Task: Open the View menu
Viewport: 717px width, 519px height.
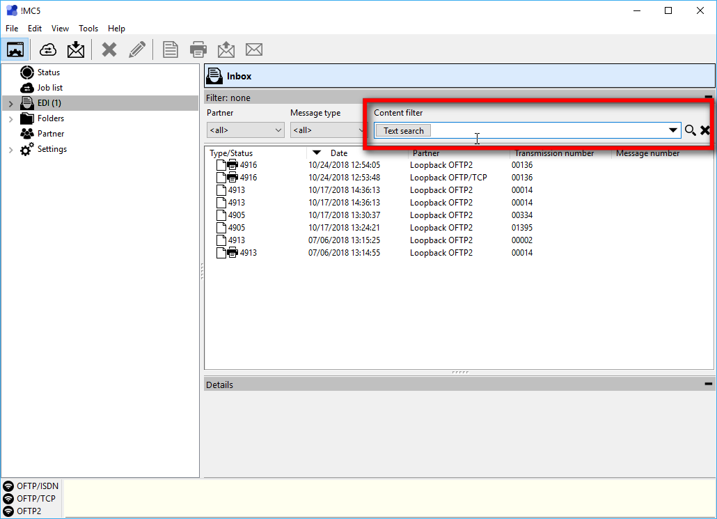Action: pos(60,29)
